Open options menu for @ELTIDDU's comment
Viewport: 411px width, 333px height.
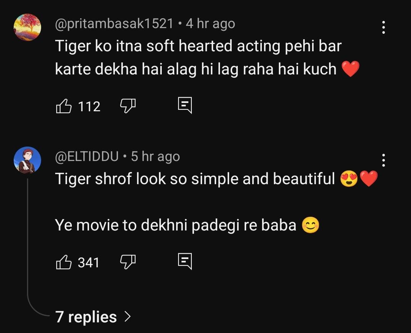click(384, 161)
